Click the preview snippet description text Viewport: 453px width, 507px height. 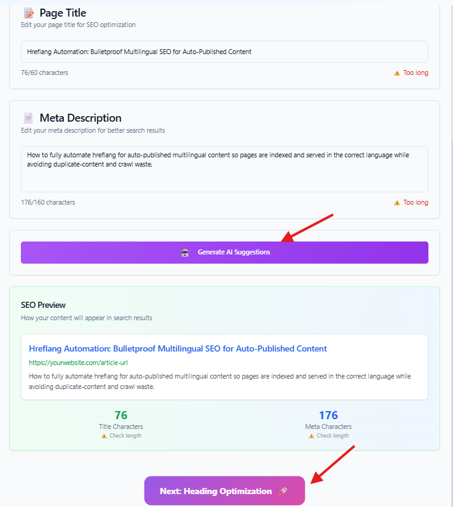pyautogui.click(x=220, y=382)
